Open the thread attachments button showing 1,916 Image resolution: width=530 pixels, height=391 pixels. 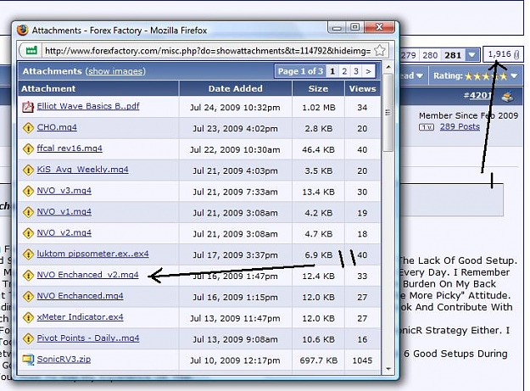coord(503,54)
